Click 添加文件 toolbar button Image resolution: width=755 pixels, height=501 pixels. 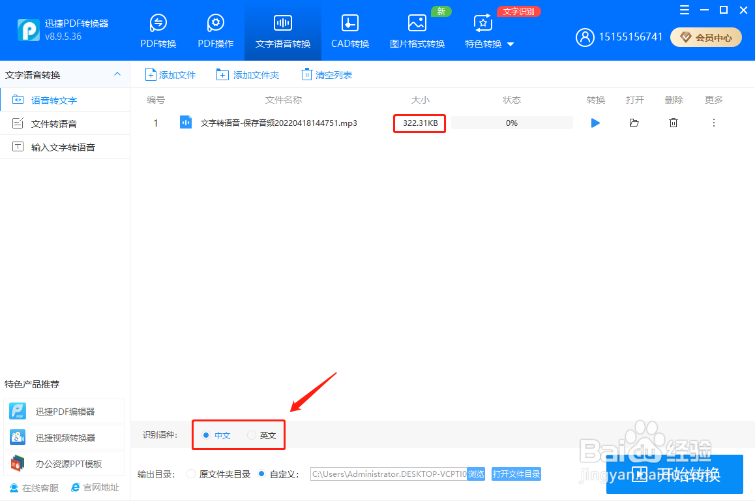170,74
